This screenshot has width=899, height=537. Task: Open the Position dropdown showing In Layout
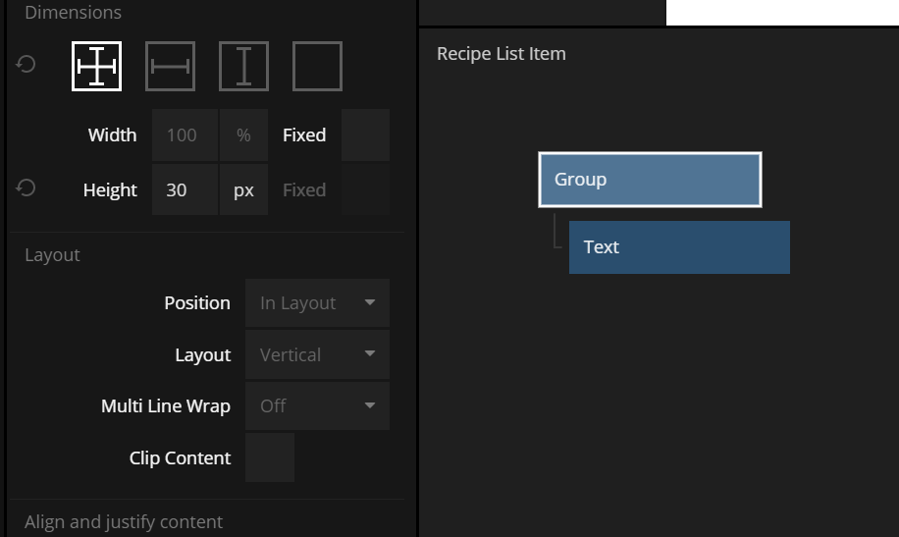[x=317, y=303]
